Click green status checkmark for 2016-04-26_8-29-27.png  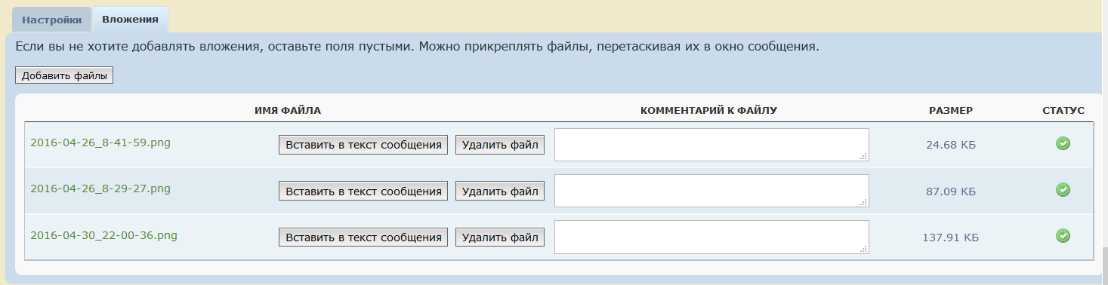click(1063, 190)
